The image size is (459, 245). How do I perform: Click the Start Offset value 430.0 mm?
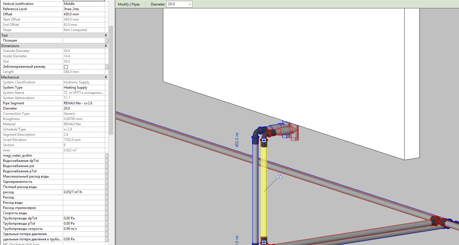pos(84,19)
